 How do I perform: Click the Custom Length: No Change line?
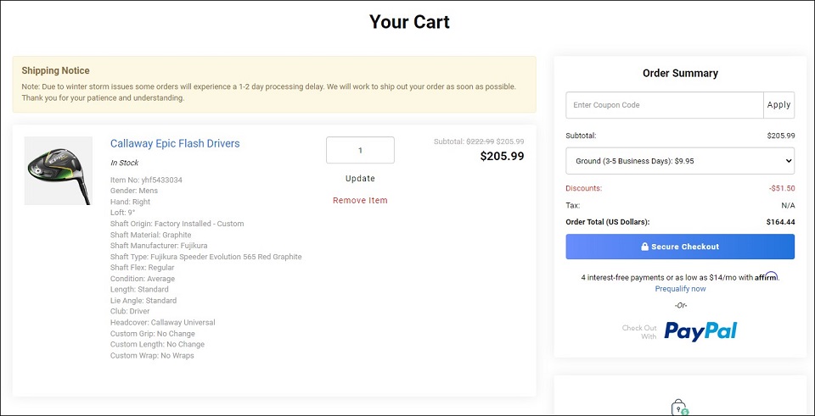158,345
